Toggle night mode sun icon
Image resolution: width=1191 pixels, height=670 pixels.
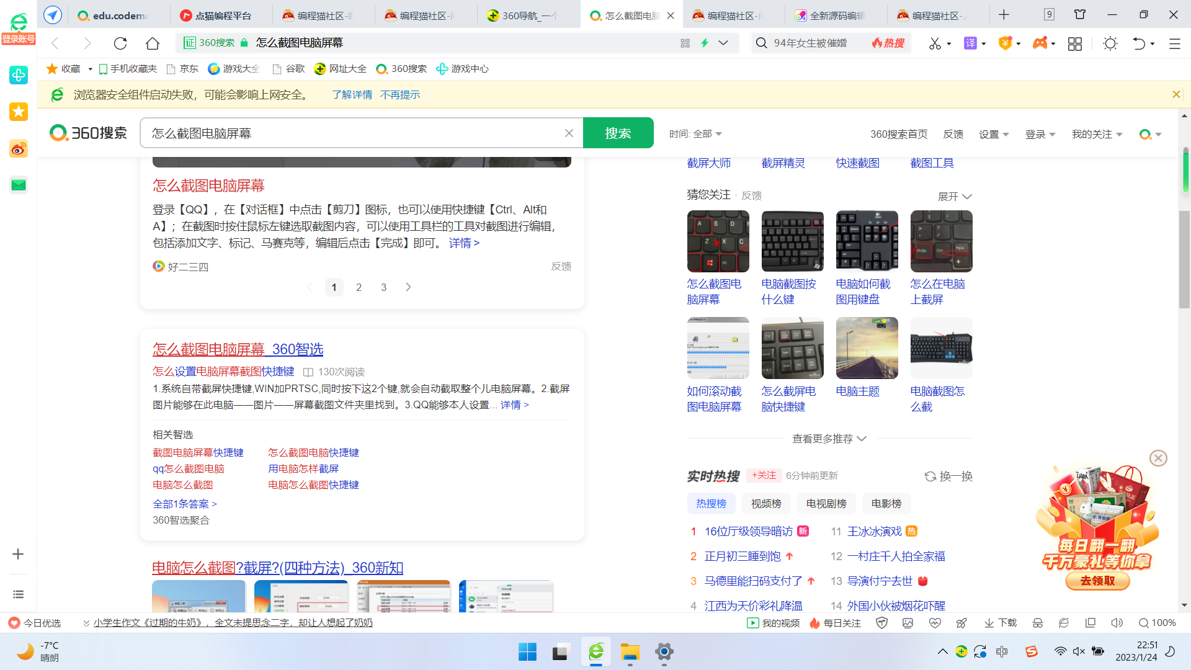[x=1110, y=43]
